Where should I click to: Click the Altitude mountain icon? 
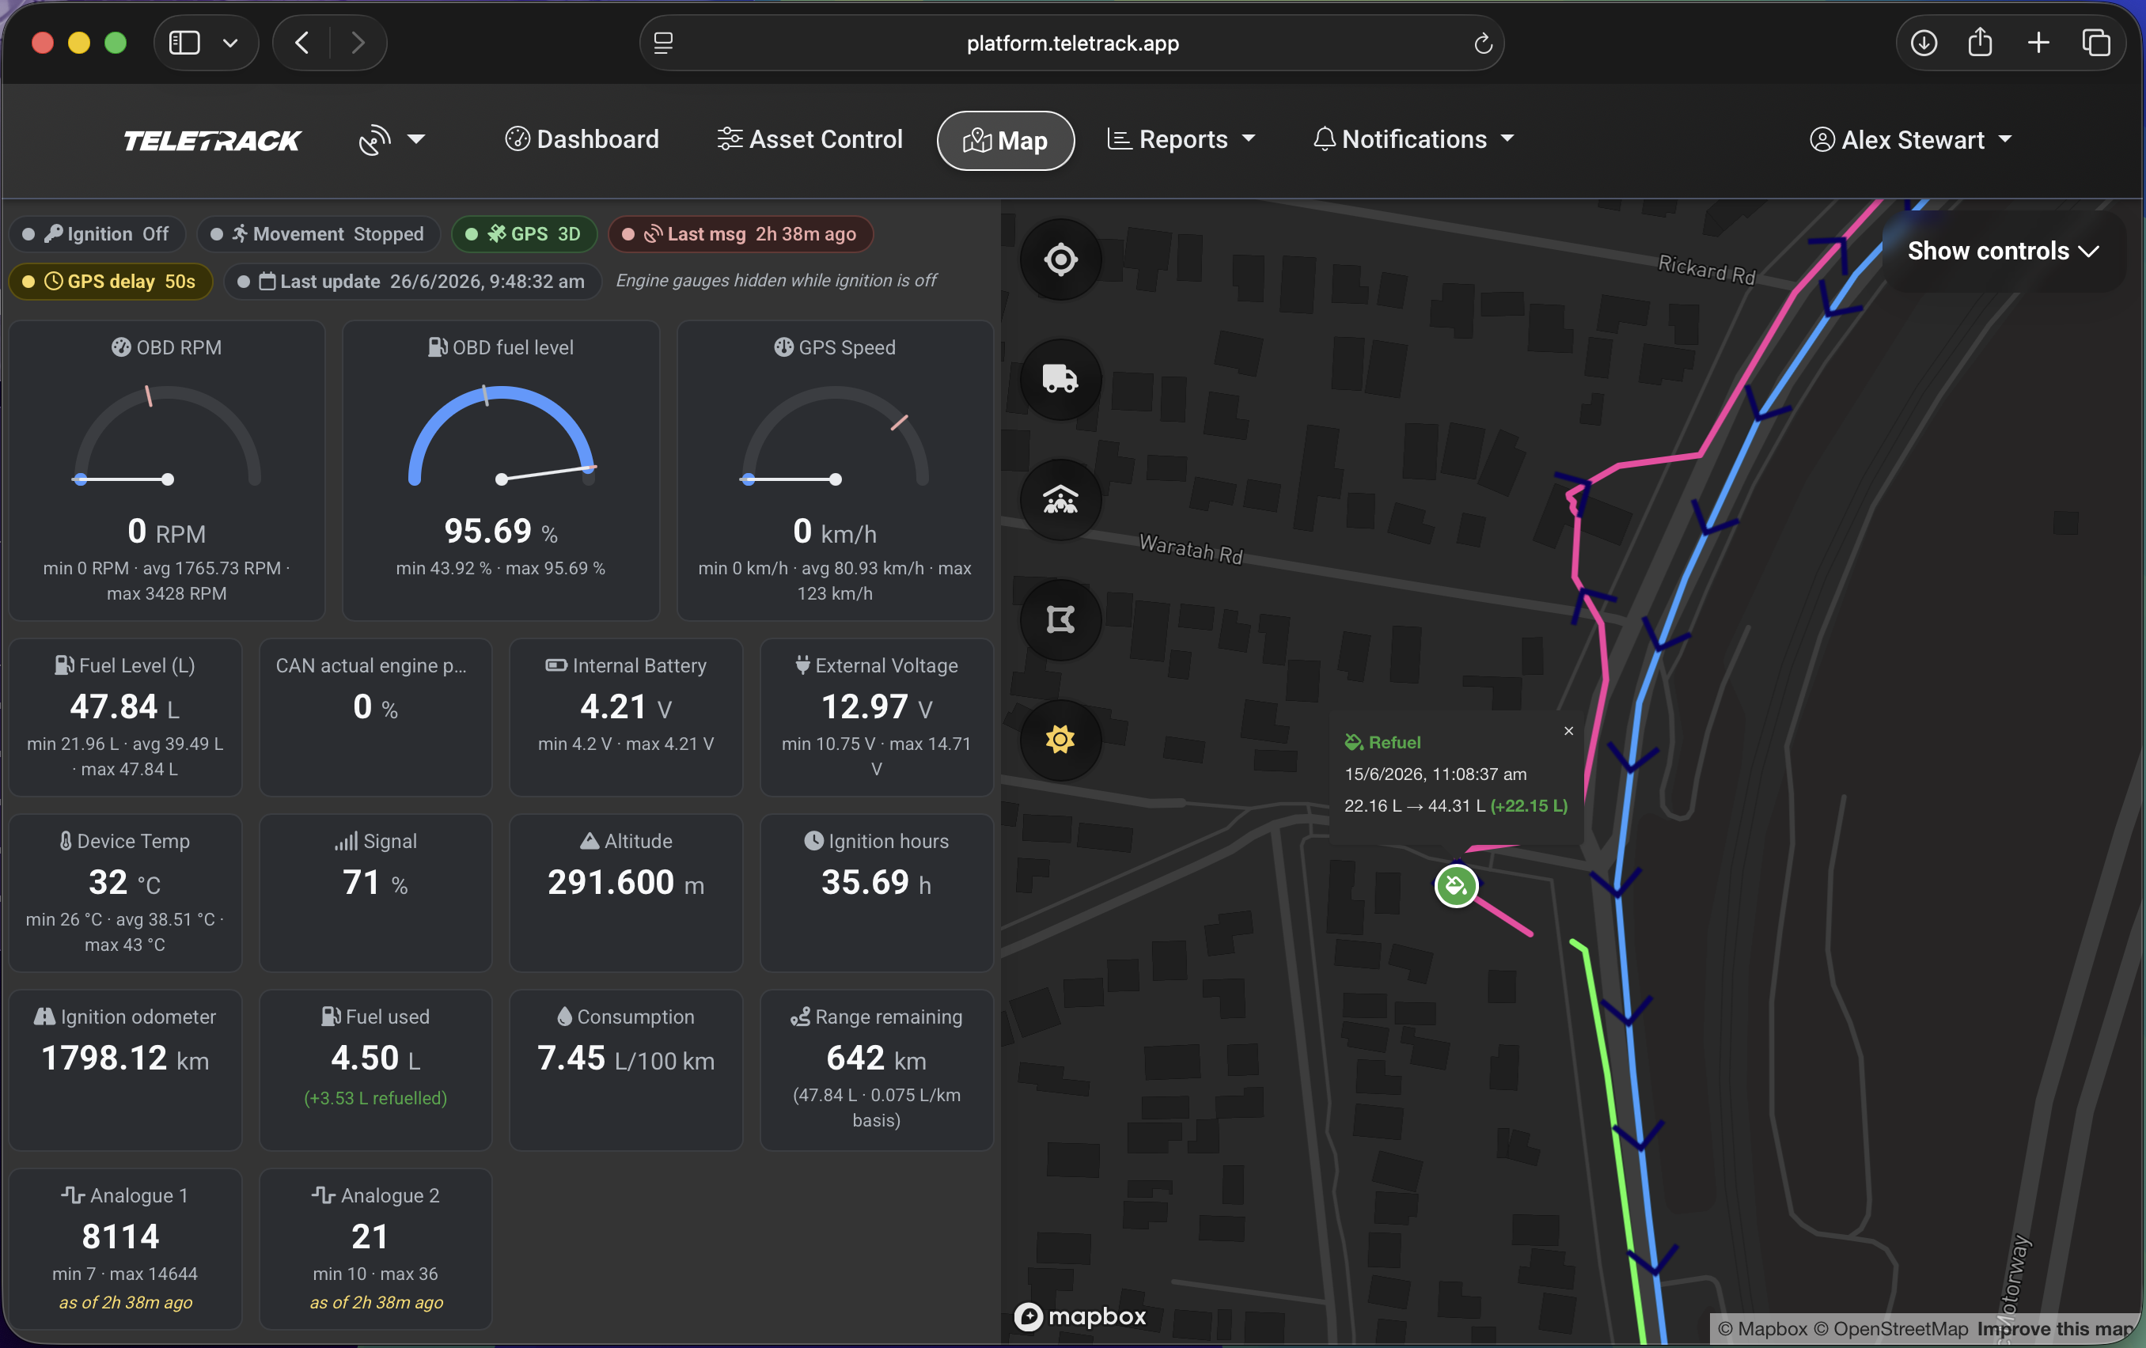click(589, 840)
